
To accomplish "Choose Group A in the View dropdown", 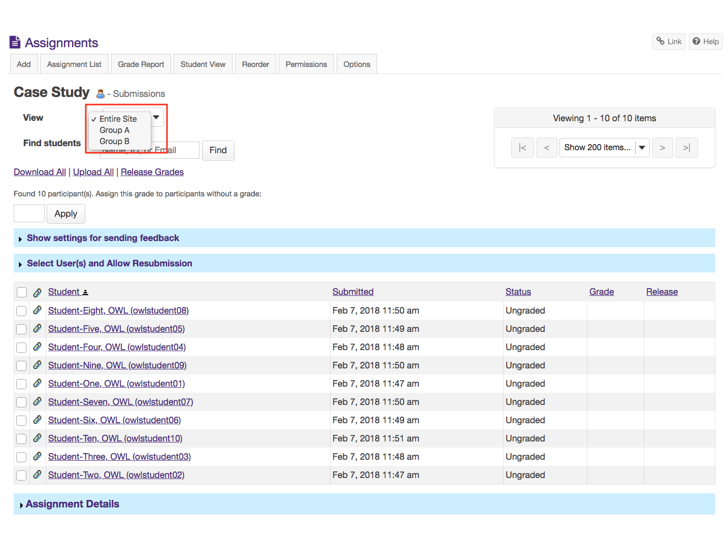I will coord(114,130).
